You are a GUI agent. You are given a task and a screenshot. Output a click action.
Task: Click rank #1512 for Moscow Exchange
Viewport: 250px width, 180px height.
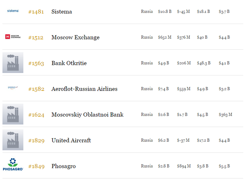(36, 38)
